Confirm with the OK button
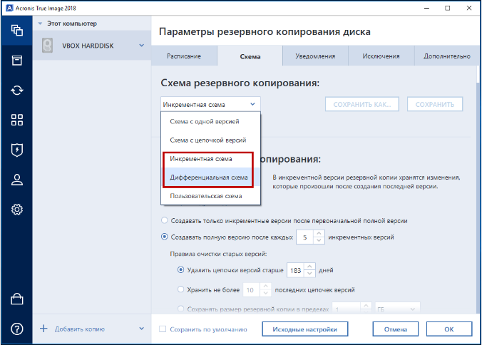 (x=449, y=329)
